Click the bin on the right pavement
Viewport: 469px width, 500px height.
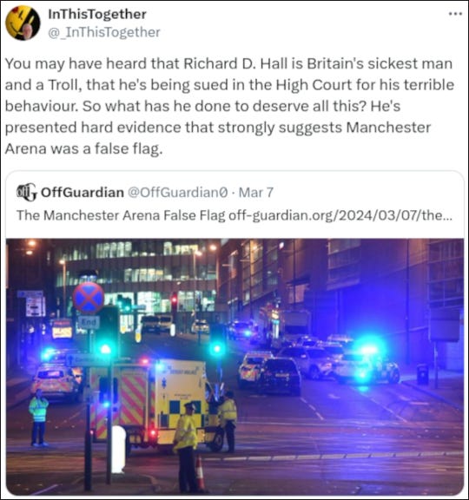[x=423, y=374]
